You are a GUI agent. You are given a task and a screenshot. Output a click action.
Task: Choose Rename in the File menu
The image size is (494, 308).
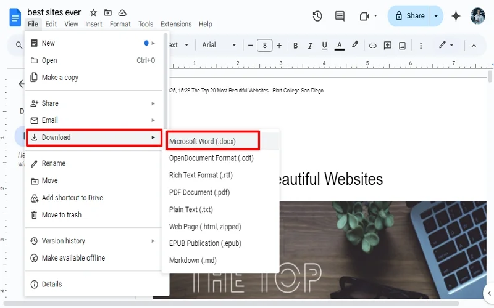[x=94, y=163]
